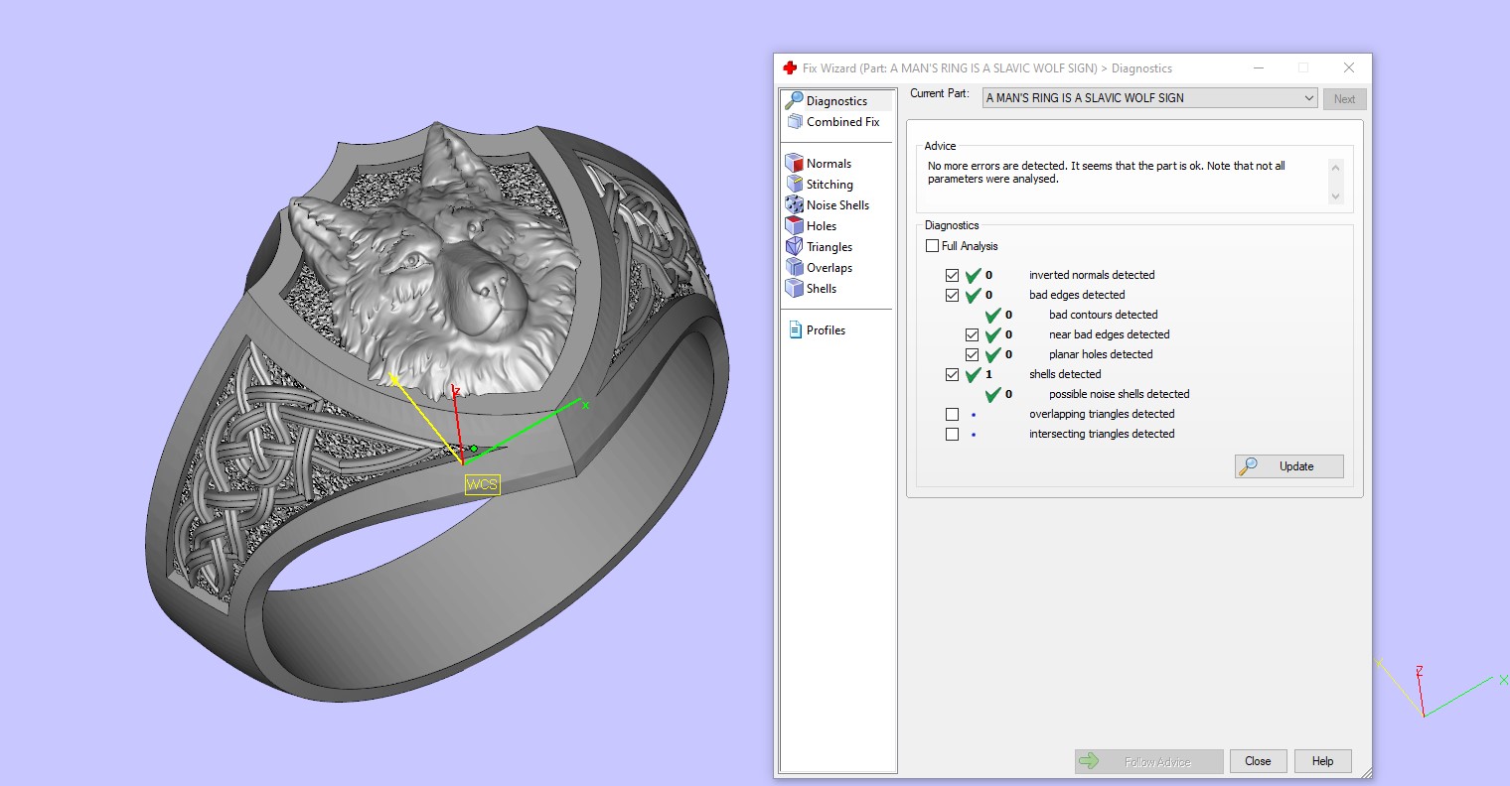Click the Combined Fix icon
This screenshot has height=786, width=1510.
[795, 122]
